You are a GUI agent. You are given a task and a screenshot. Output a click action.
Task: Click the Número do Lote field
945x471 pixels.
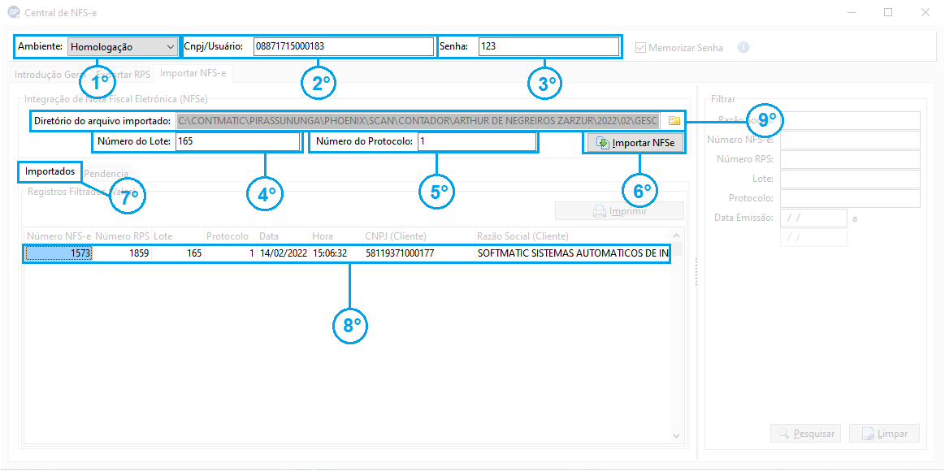click(x=237, y=142)
